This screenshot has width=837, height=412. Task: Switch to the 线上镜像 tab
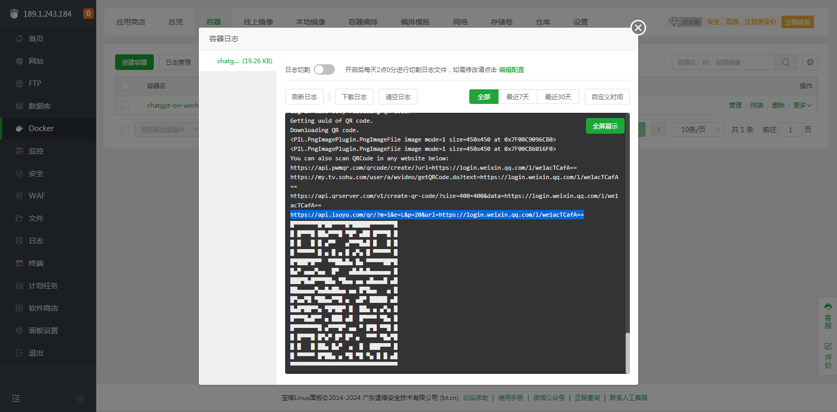coord(258,22)
